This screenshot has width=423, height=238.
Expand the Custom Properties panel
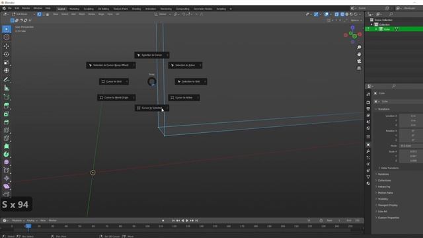[x=389, y=218]
